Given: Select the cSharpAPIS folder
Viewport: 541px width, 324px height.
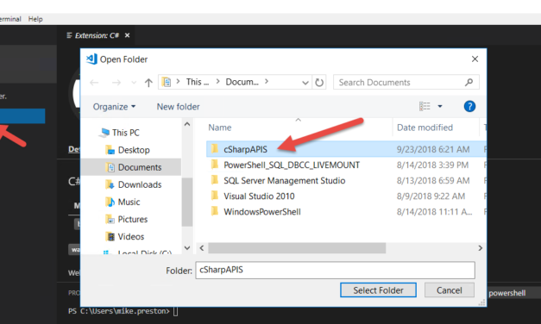Looking at the screenshot, I should (x=346, y=149).
